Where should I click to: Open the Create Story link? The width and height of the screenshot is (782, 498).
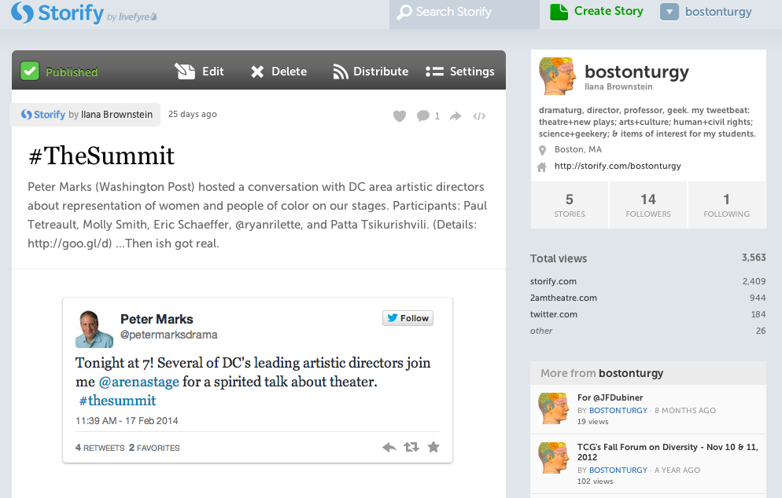pos(608,11)
